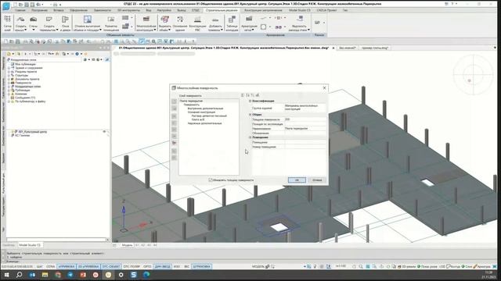The height and width of the screenshot is (281, 501).
Task: Select Наружные дополнительные layer
Action: pyautogui.click(x=204, y=123)
